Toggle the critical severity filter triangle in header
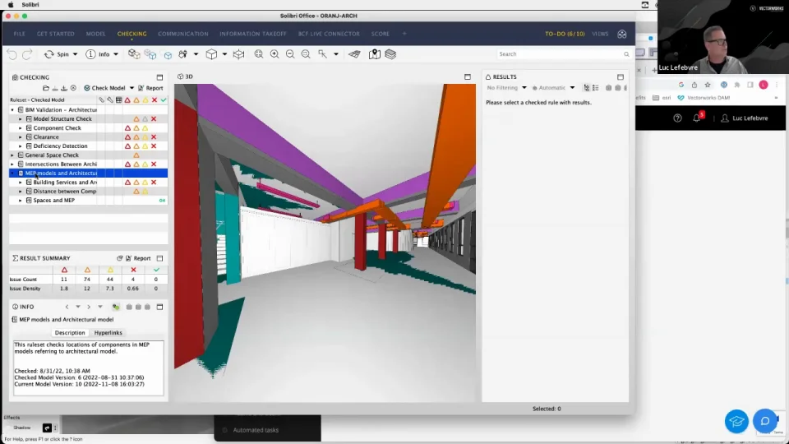This screenshot has height=444, width=789. pyautogui.click(x=127, y=99)
